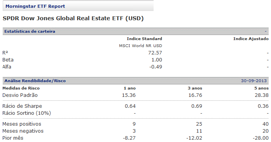Viewport: 271px width, 142px height.
Task: Click the Pior mês 5 anos value -28.00
Action: 261,138
